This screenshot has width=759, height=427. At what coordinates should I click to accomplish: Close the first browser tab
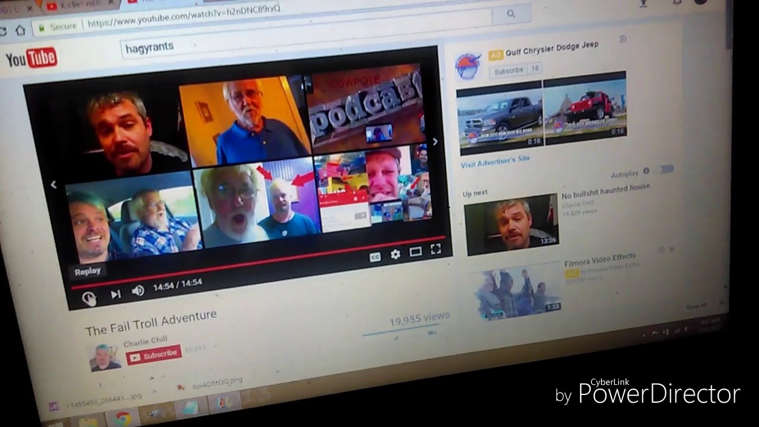(28, 9)
